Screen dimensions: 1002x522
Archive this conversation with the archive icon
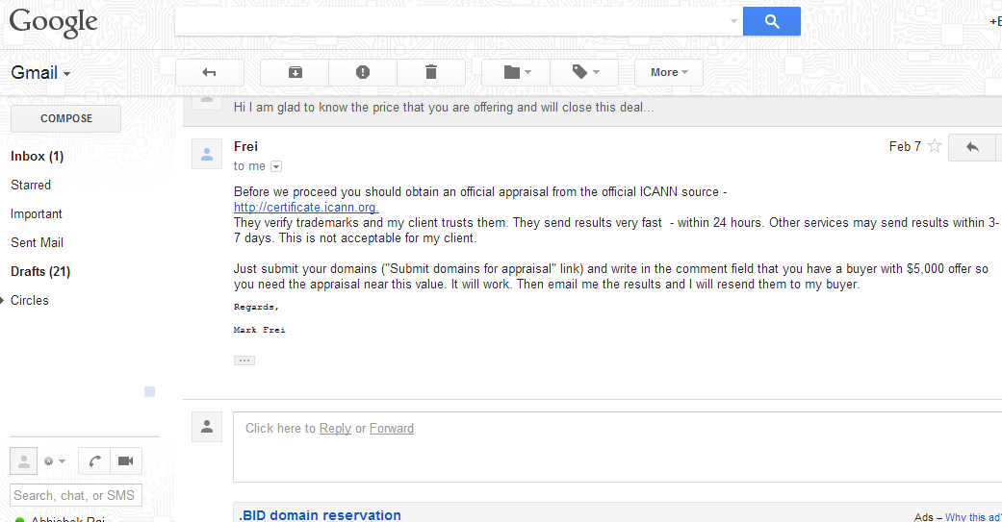click(295, 72)
